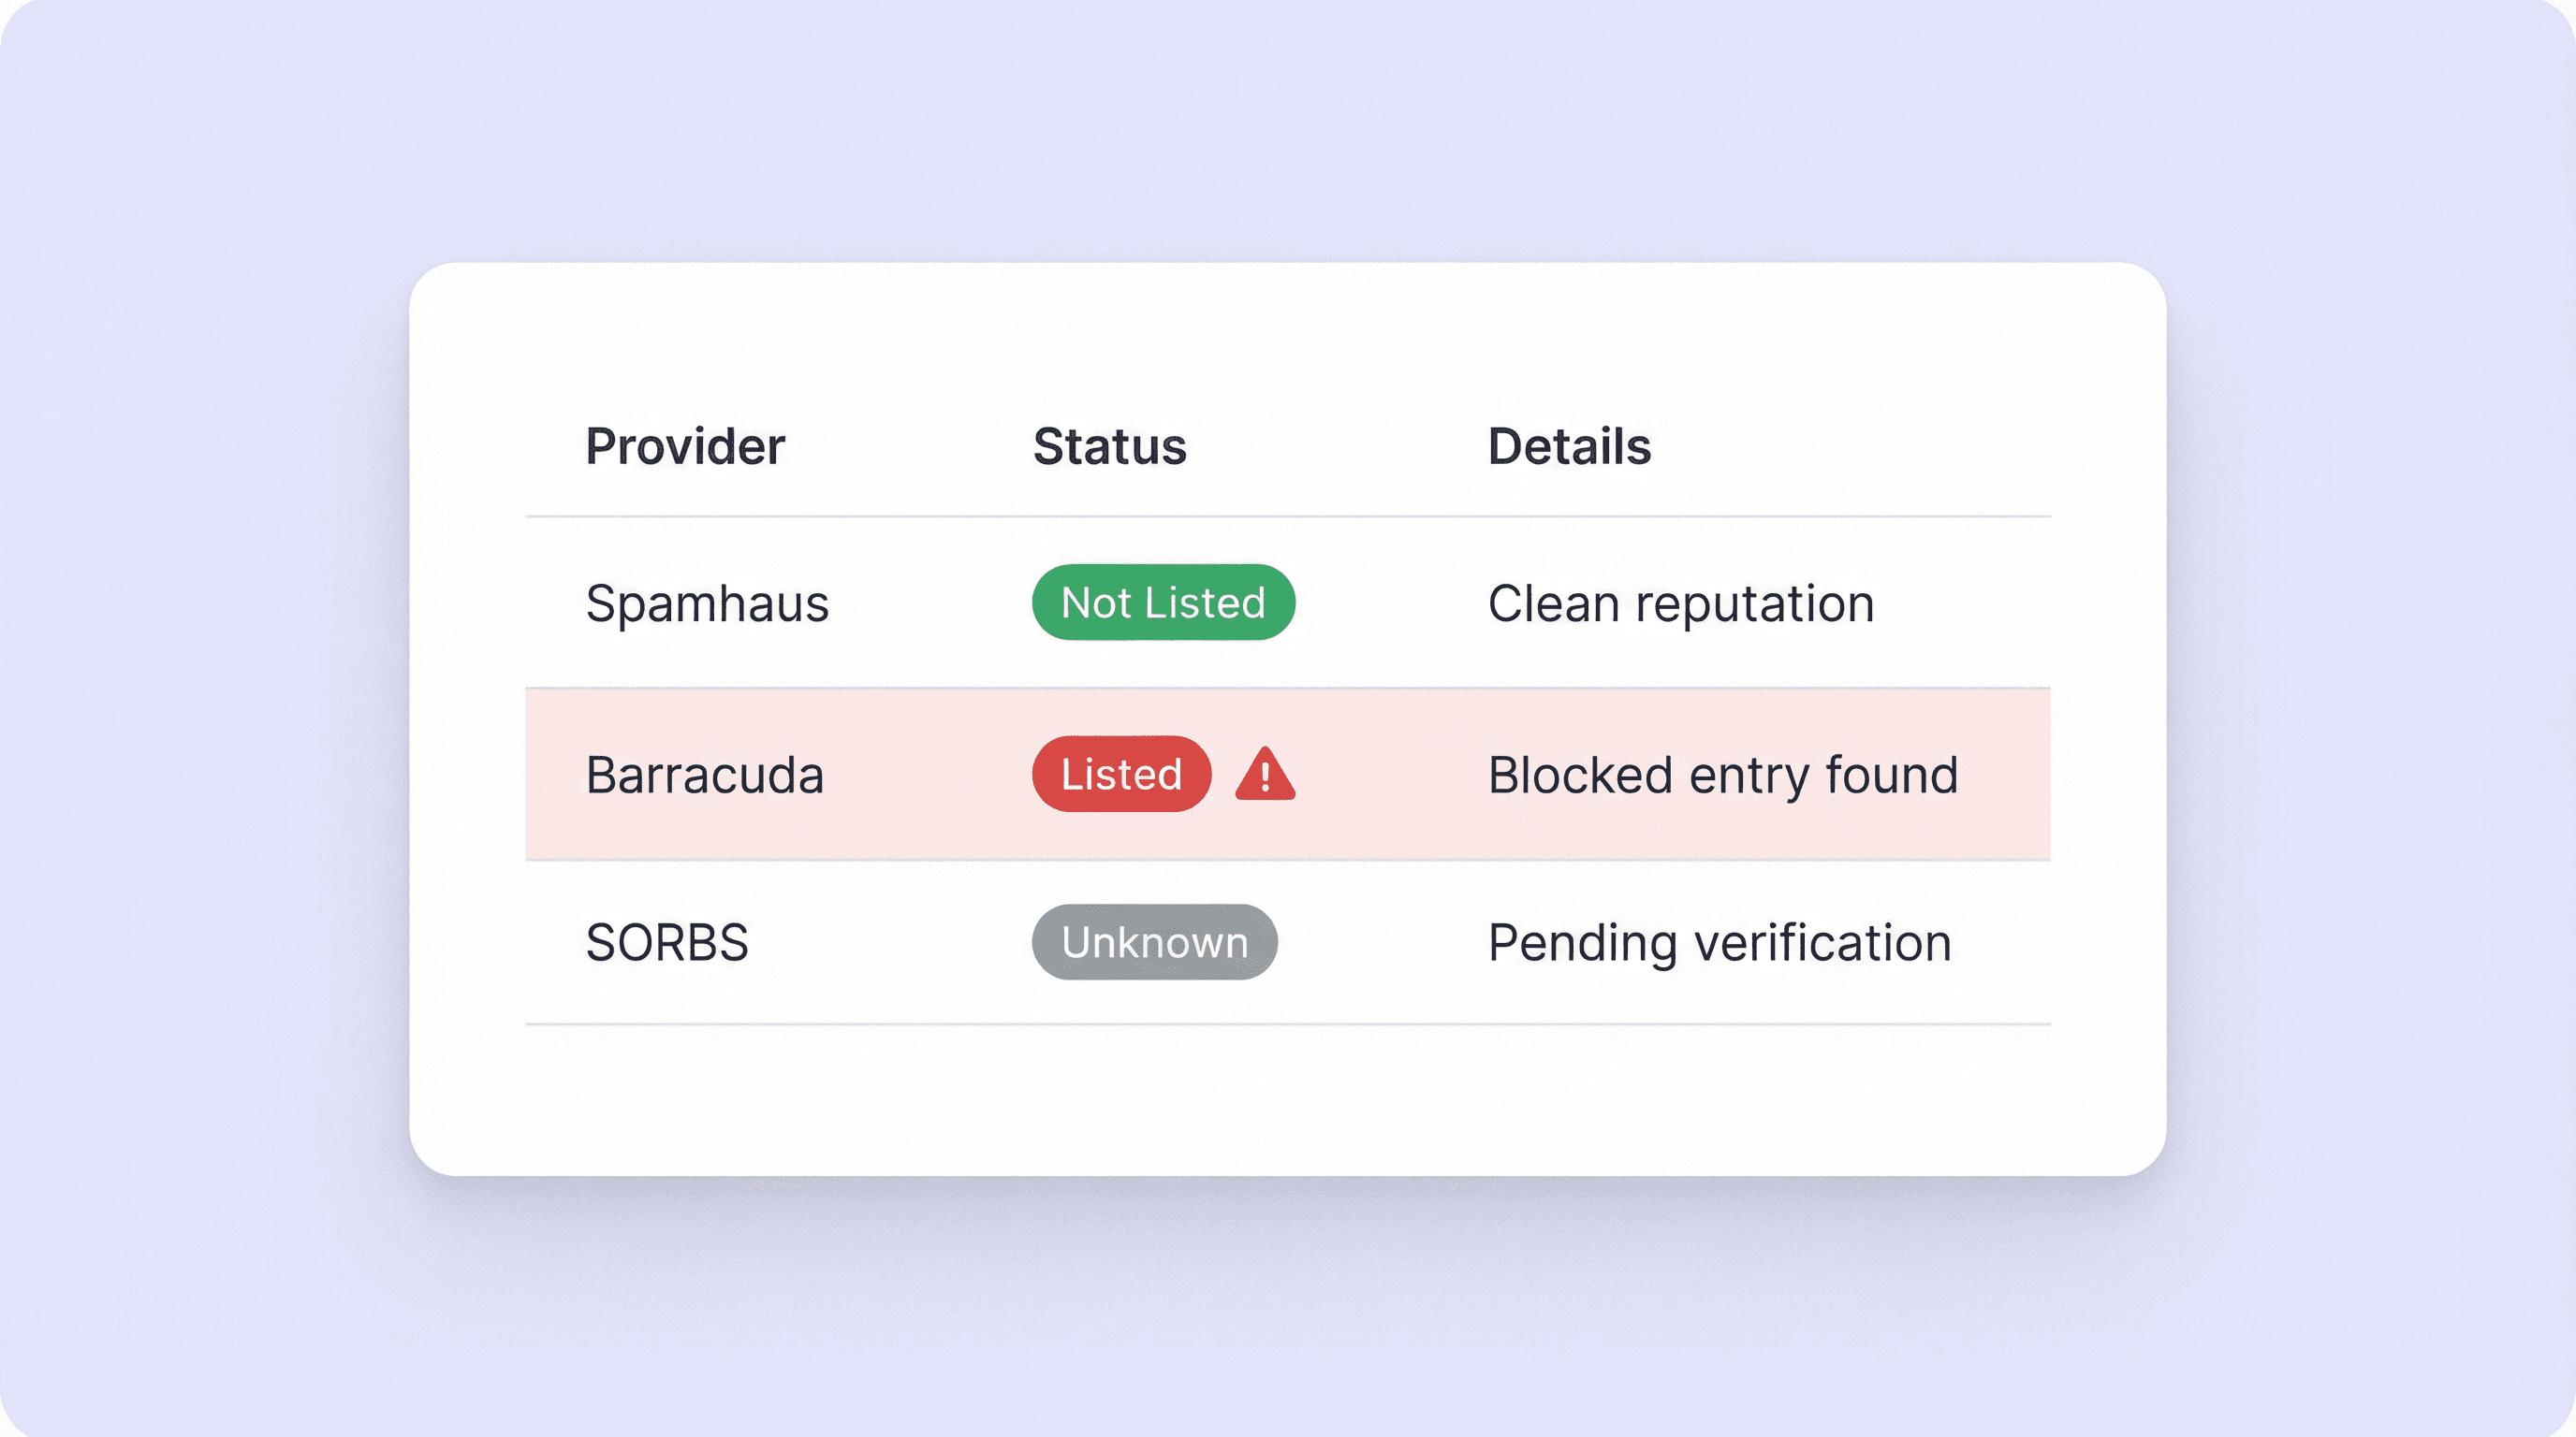Click the green Not Listed badge

(x=1163, y=602)
